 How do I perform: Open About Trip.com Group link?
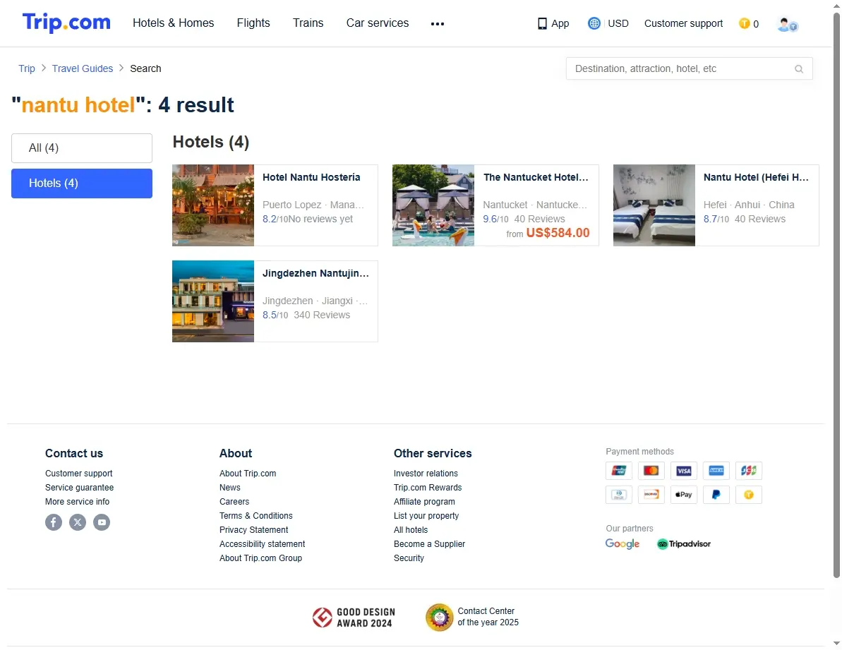(260, 558)
